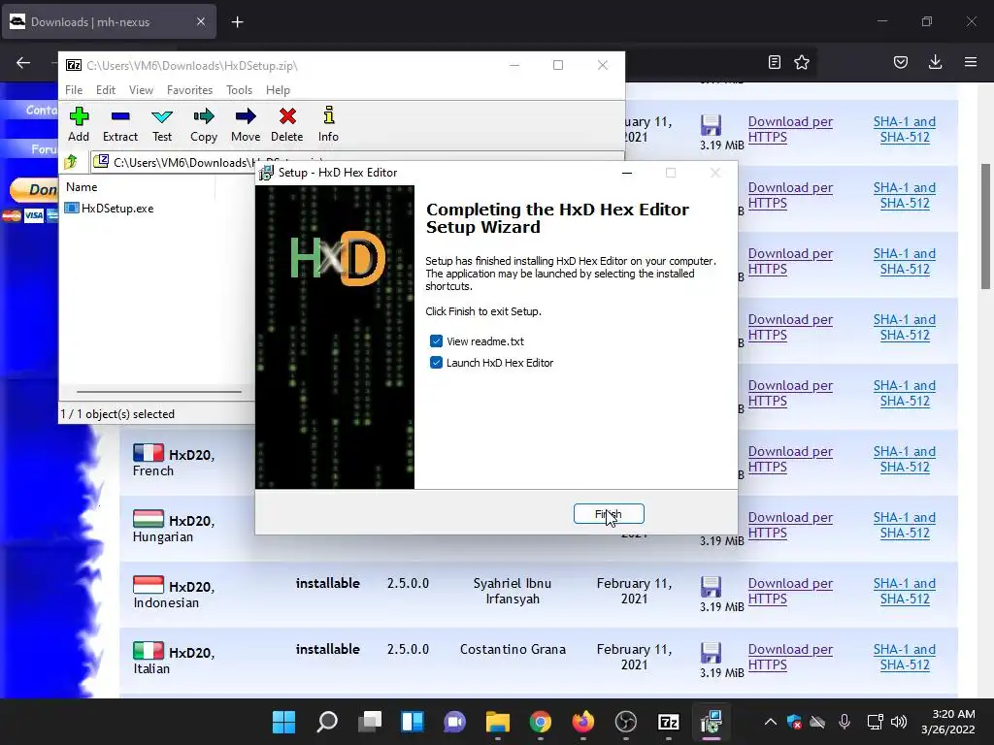Show hidden system tray icons

[770, 721]
